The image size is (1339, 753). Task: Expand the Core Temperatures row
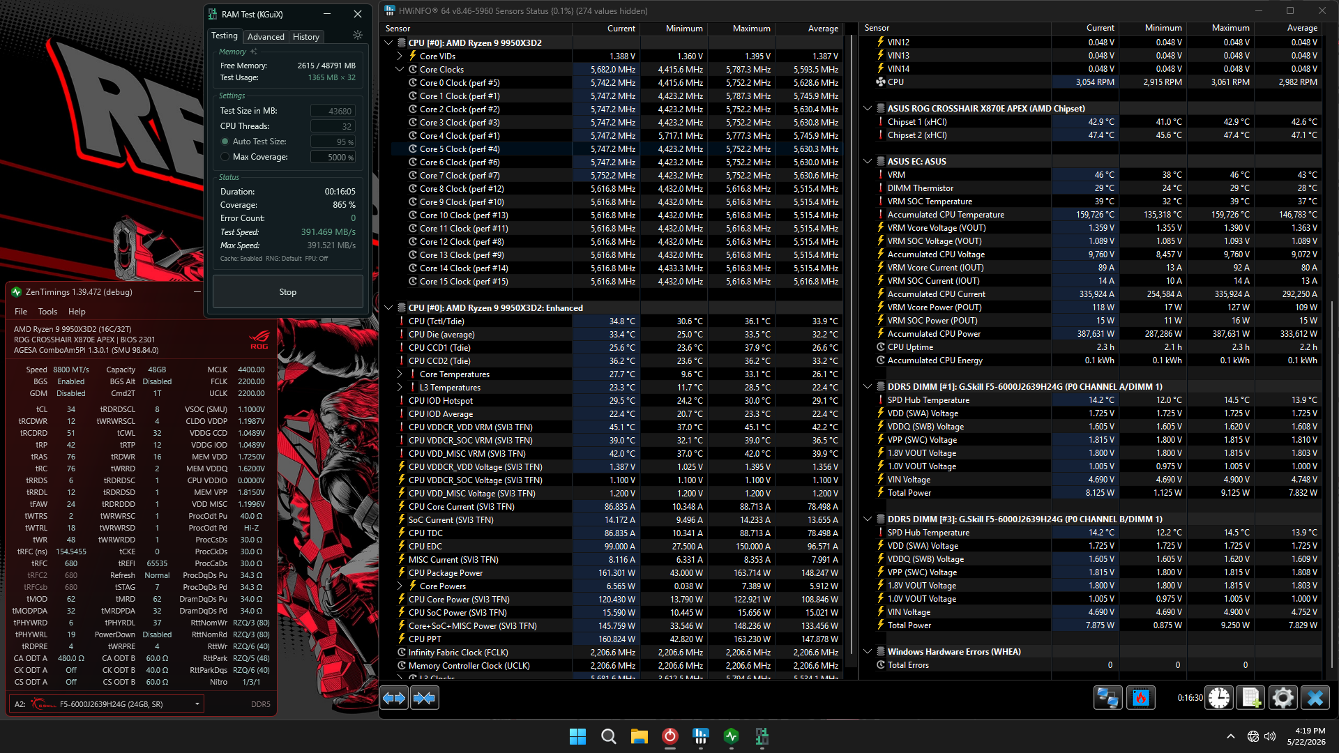tap(400, 374)
